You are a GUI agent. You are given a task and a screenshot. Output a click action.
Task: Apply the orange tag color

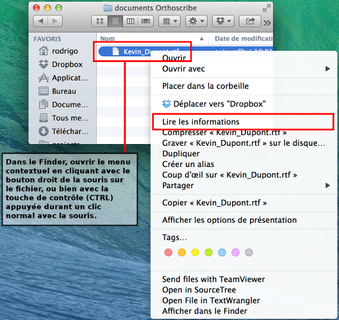[x=182, y=252]
